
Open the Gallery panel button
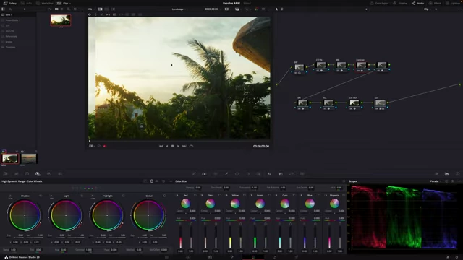point(9,3)
